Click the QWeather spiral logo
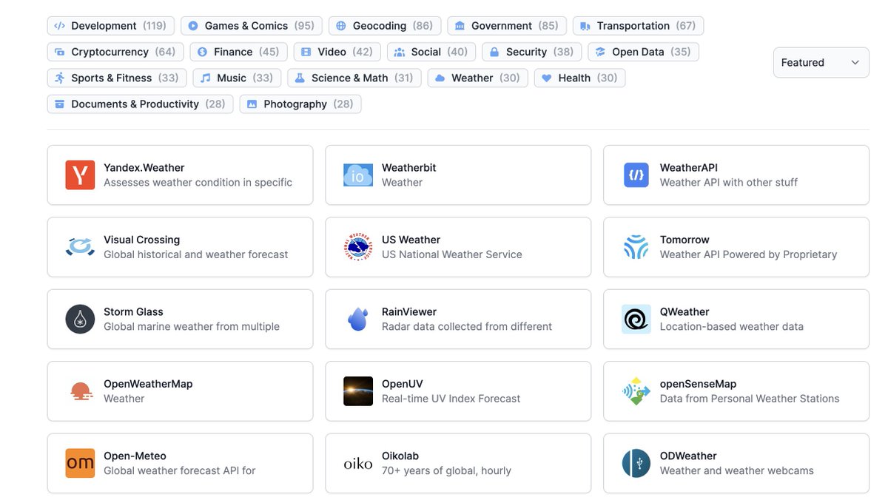The image size is (888, 500). click(x=636, y=319)
